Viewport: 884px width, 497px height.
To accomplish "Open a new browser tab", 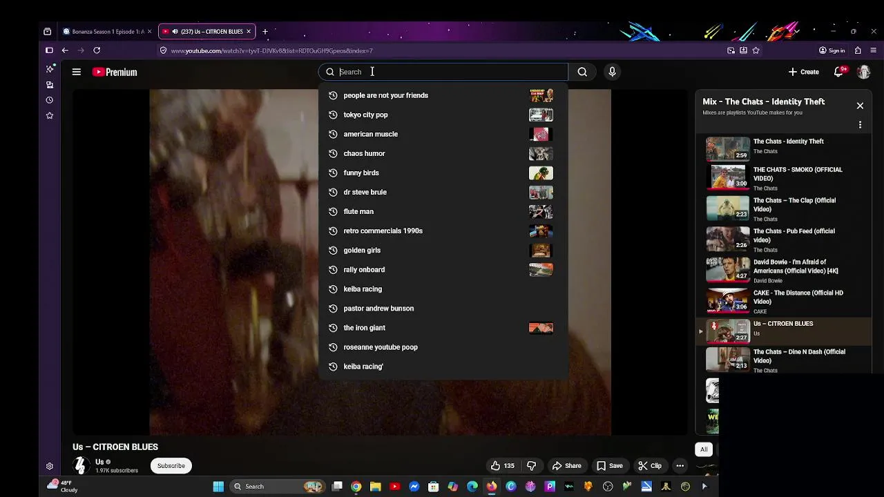I will coord(265,32).
